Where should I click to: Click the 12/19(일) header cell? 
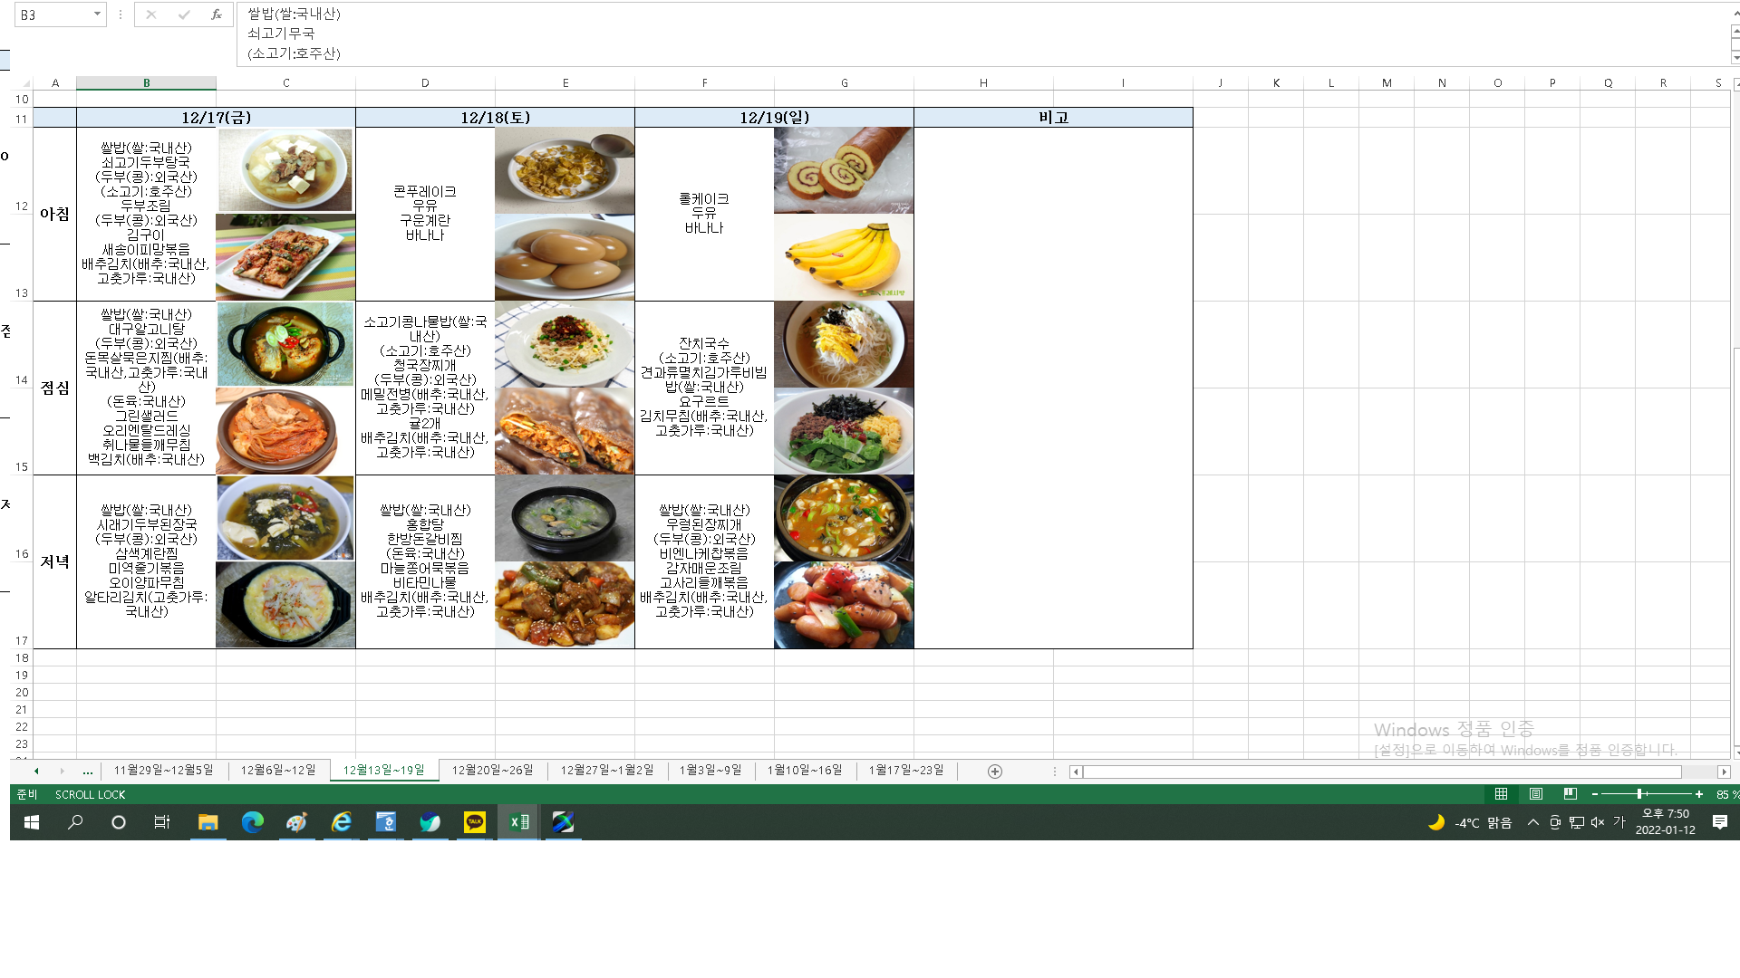(x=774, y=118)
